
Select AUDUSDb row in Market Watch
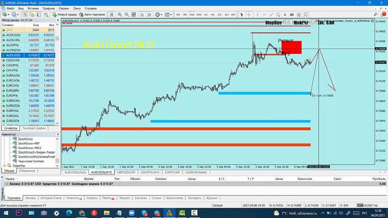28,55
